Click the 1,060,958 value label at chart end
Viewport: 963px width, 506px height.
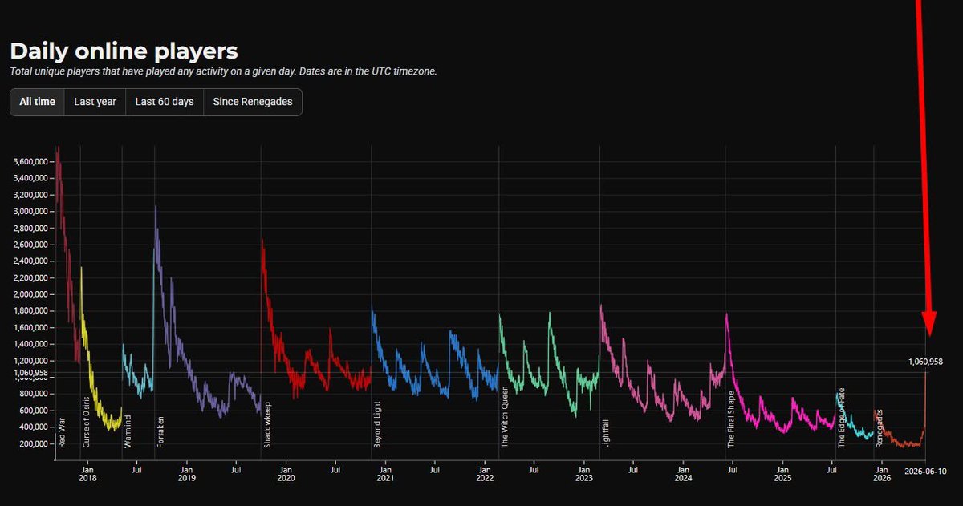pyautogui.click(x=925, y=362)
